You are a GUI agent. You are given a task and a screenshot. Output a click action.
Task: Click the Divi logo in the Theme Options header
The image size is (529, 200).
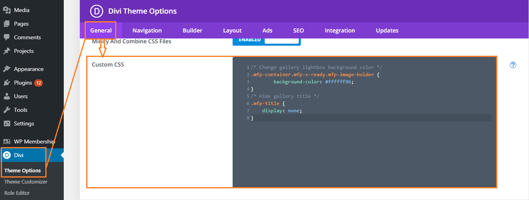[x=97, y=11]
